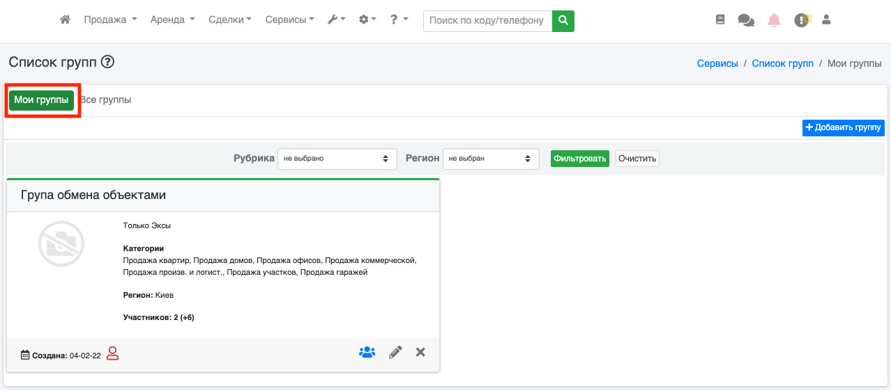Click the home icon in navbar
This screenshot has width=891, height=391.
[66, 20]
